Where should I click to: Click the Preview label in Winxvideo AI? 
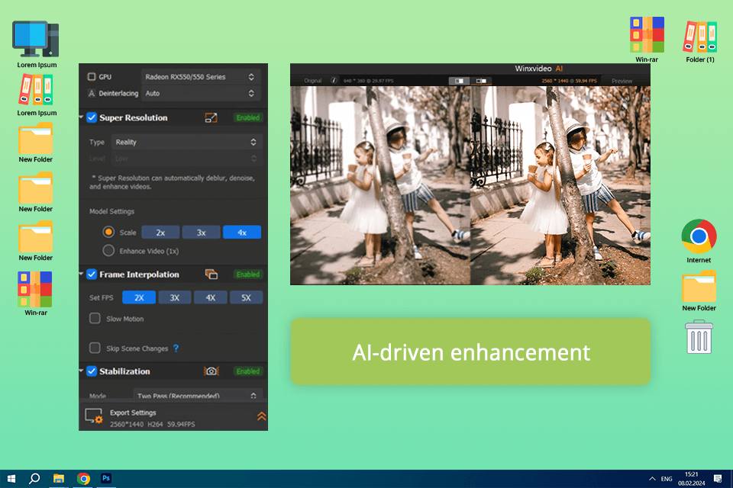pyautogui.click(x=622, y=81)
